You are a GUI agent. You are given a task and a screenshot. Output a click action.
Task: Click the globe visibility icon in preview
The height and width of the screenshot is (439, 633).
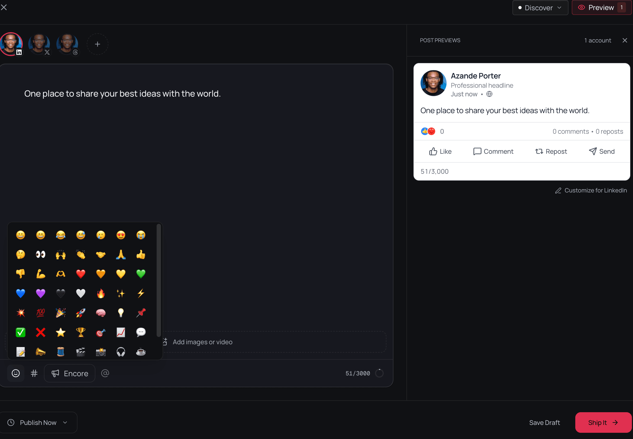click(489, 94)
